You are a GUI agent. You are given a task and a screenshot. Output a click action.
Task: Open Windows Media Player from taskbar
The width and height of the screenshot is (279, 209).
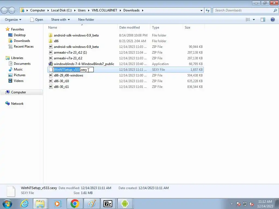(x=57, y=204)
